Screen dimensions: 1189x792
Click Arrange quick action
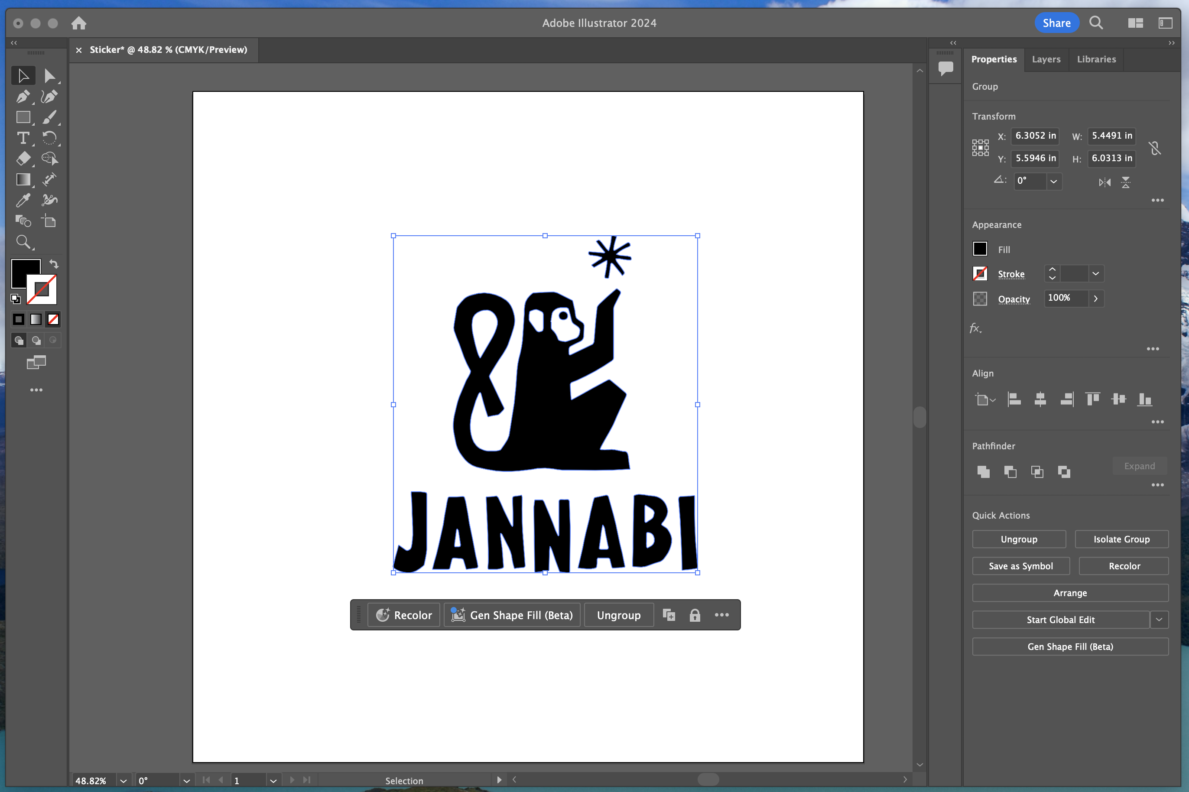click(1070, 593)
